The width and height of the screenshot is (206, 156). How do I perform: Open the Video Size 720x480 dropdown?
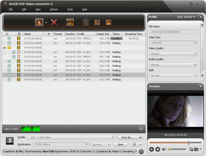[173, 43]
